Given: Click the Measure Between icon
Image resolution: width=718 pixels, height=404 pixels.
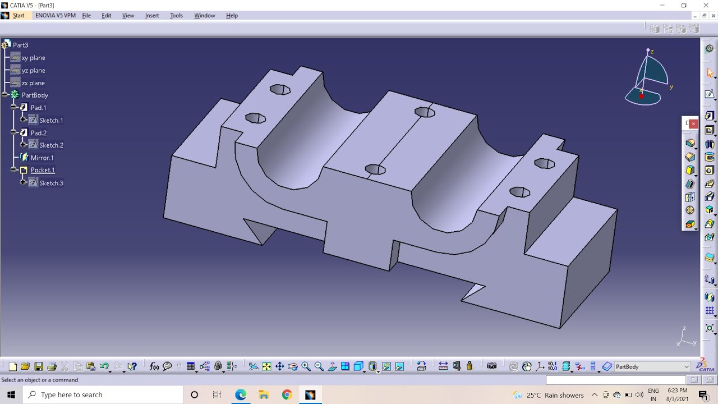Looking at the screenshot, I should (443, 366).
